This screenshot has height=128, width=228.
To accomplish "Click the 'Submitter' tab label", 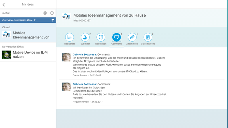I will point(85,44).
